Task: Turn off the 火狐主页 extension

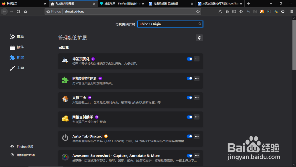Action: (189, 98)
